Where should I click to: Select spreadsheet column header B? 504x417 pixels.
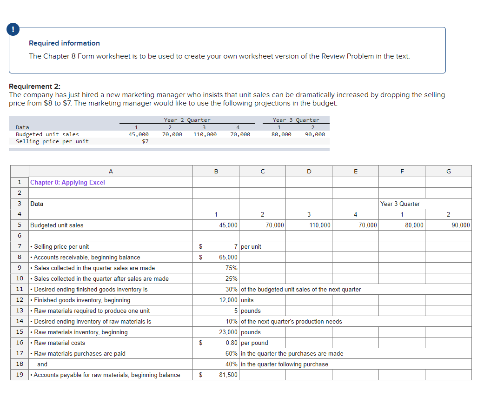click(216, 171)
